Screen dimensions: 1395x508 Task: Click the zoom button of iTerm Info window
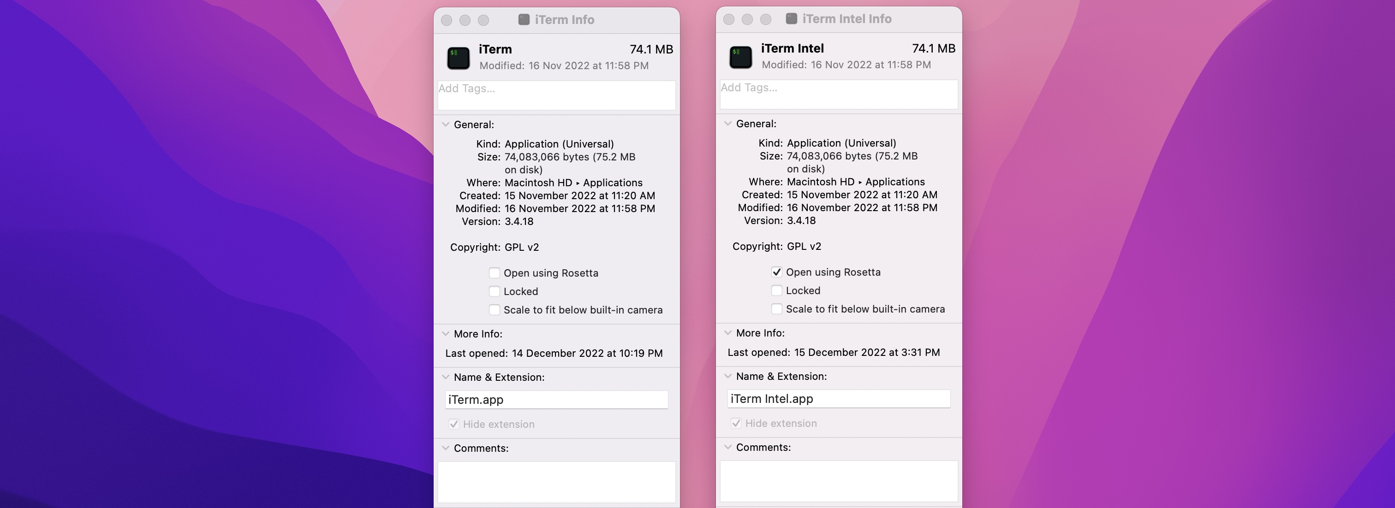483,20
